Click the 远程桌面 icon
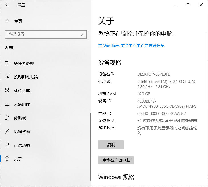 tap(7, 132)
